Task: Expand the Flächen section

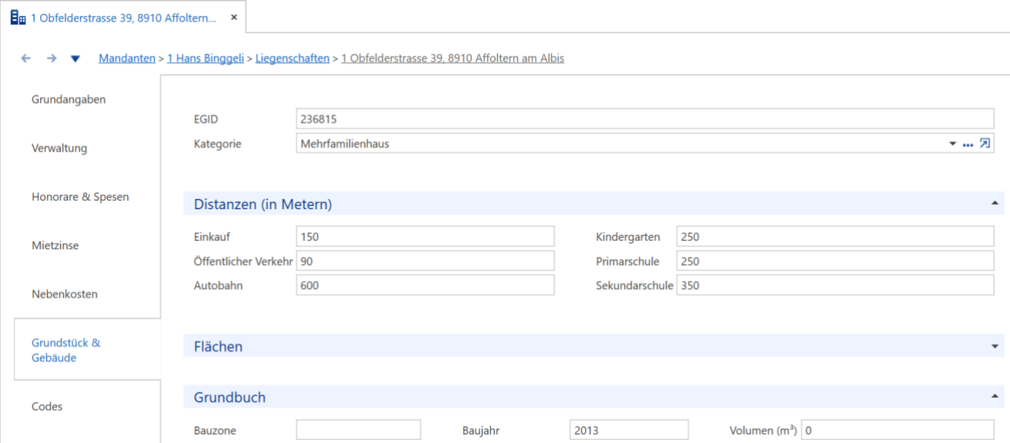Action: (x=995, y=346)
